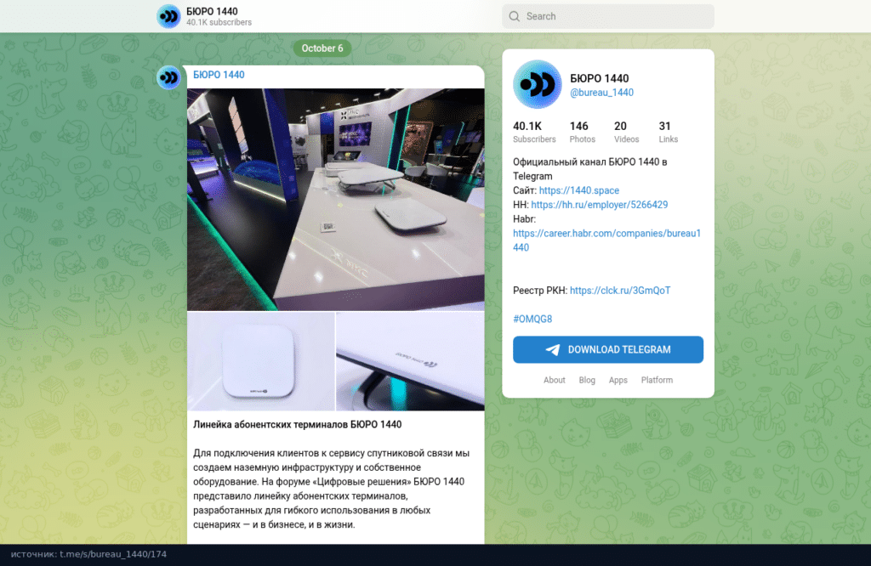Open the Platform footer link
871x566 pixels.
[x=657, y=380]
